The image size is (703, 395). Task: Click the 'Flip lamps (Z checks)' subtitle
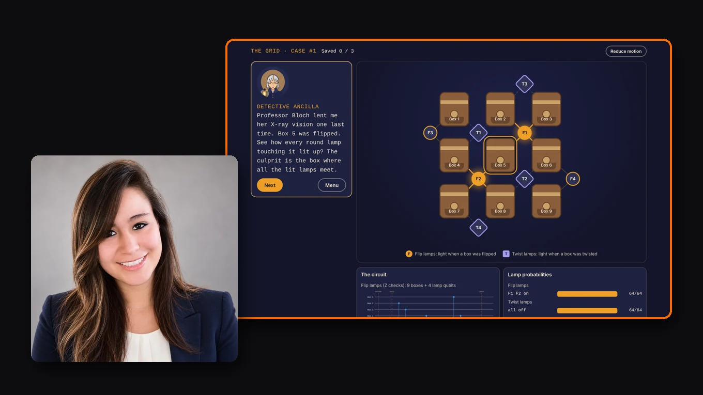click(408, 286)
